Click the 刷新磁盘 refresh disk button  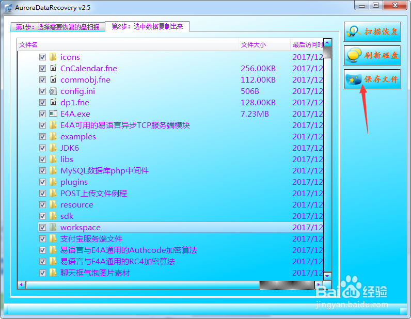[372, 55]
